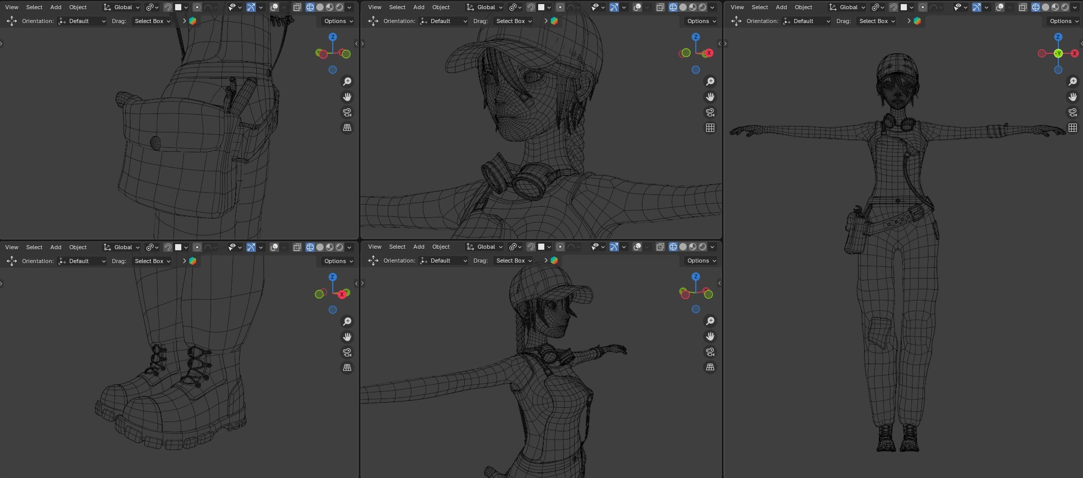This screenshot has height=478, width=1083.
Task: Switch perspective/orthographic in bottom-left boots viewport
Action: click(x=347, y=368)
